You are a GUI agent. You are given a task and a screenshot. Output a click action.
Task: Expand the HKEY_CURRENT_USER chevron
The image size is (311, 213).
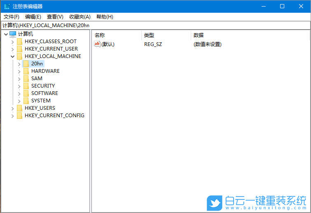(x=12, y=49)
